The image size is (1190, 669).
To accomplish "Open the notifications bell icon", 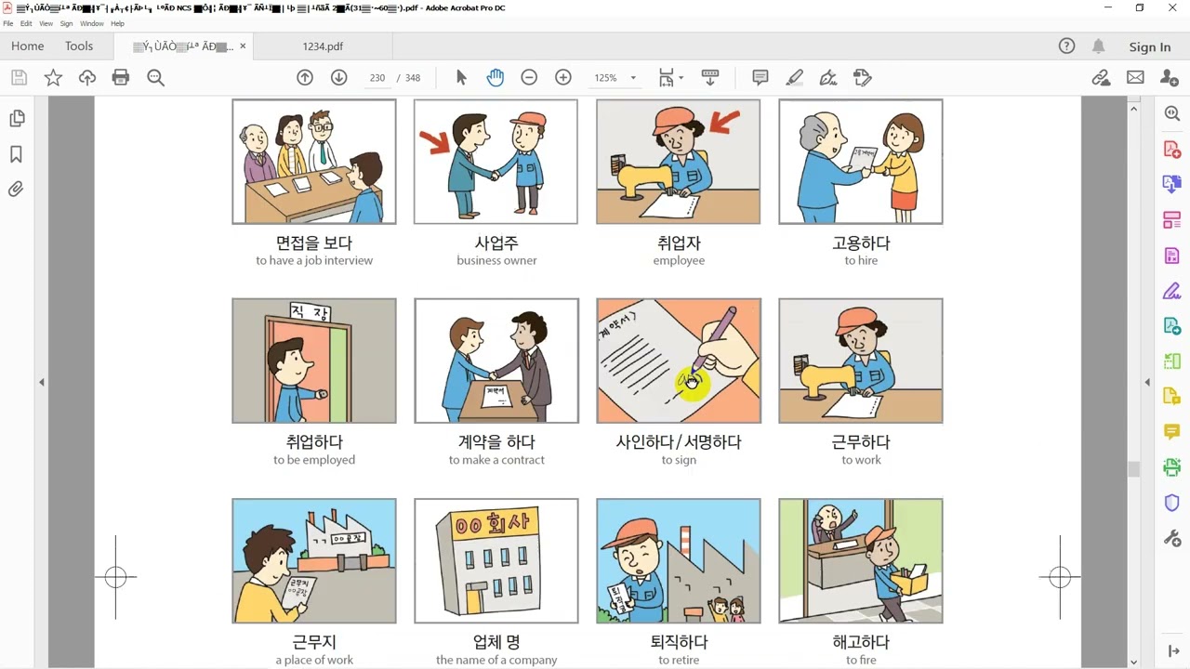I will coord(1098,46).
